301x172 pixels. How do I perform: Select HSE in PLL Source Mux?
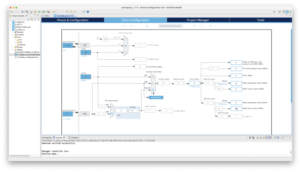pos(112,114)
